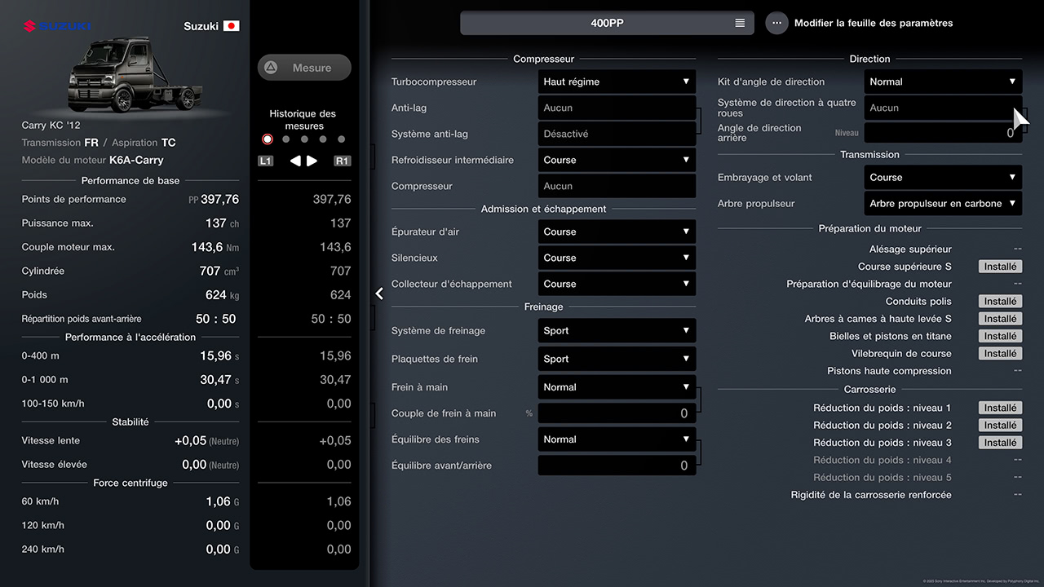Image resolution: width=1044 pixels, height=587 pixels.
Task: Click the Système anti-lag Désactivé field
Action: click(x=617, y=134)
